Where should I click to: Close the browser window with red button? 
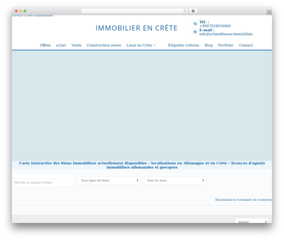(x=16, y=11)
